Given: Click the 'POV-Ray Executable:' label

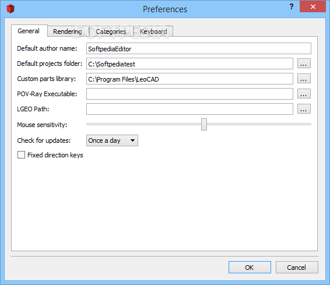Looking at the screenshot, I should (47, 94).
